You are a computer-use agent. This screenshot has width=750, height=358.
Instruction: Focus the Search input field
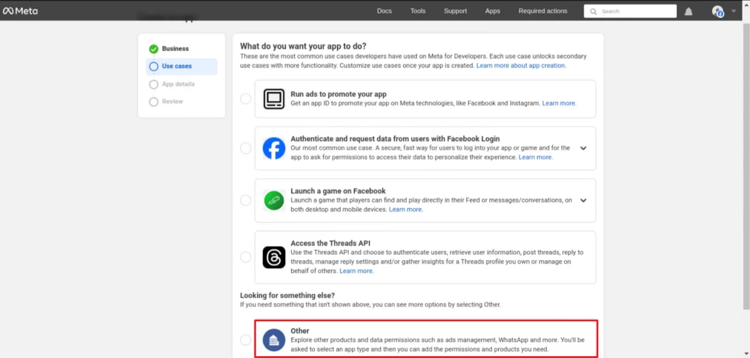(630, 11)
